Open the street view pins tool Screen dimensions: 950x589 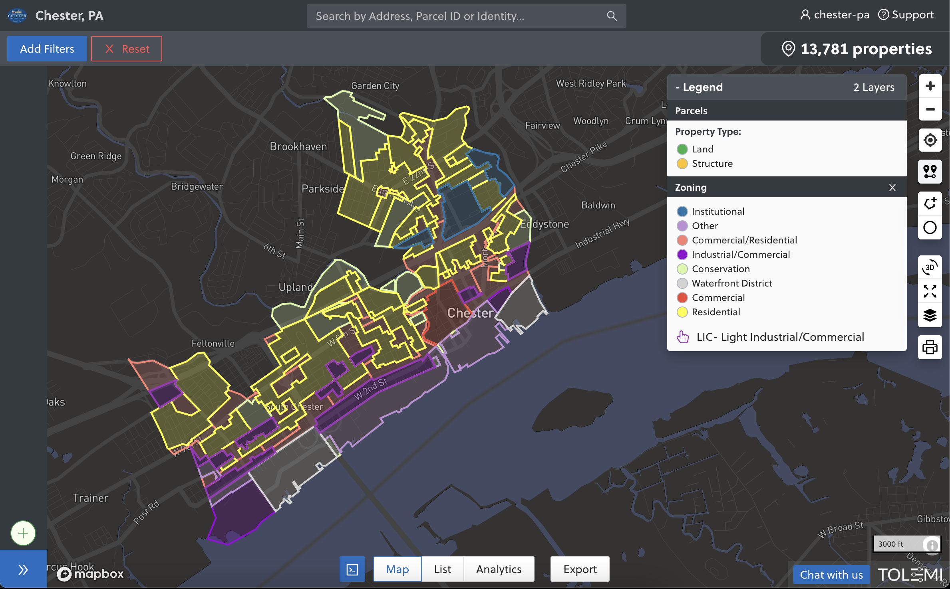click(x=930, y=172)
